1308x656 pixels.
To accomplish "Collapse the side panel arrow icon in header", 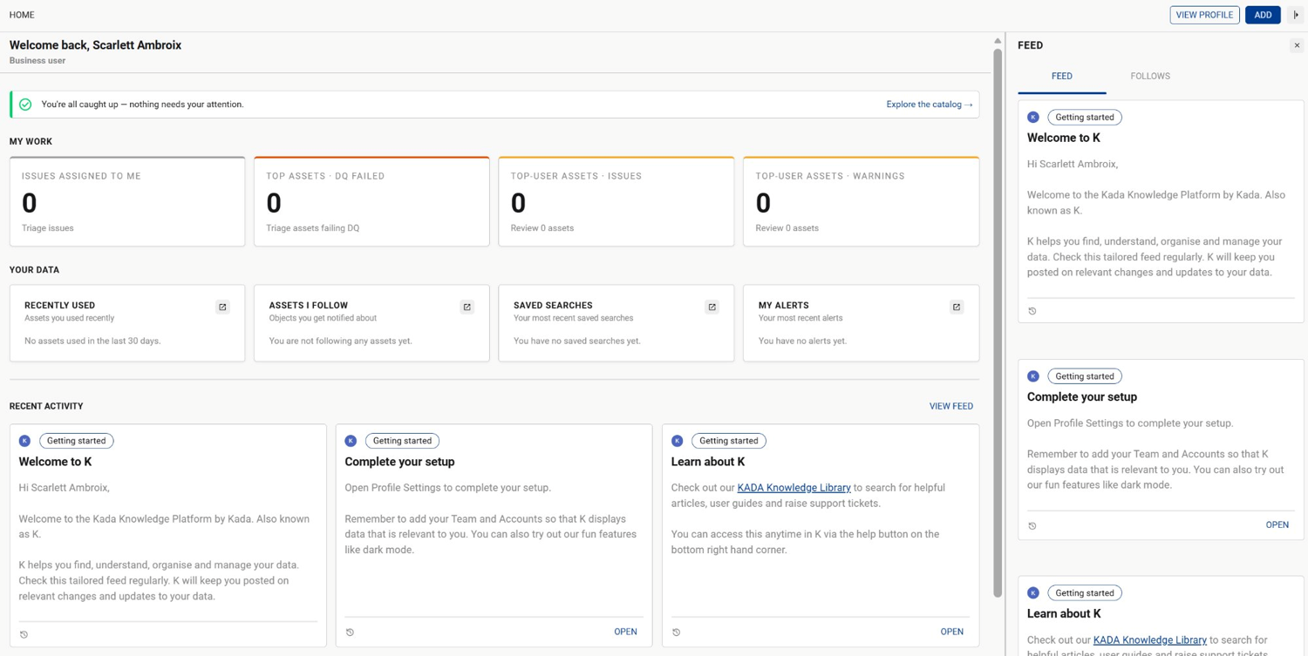I will [1296, 15].
